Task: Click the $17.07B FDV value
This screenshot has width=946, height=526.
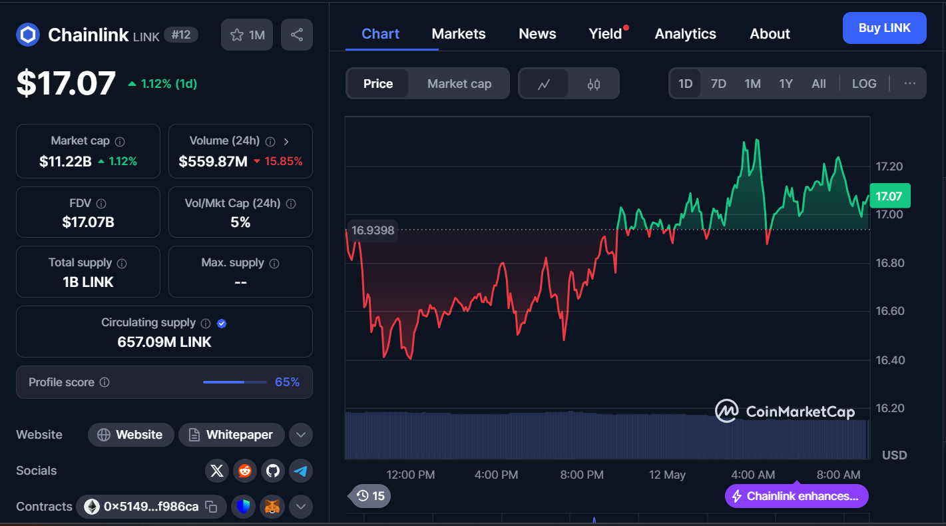Action: pyautogui.click(x=88, y=222)
